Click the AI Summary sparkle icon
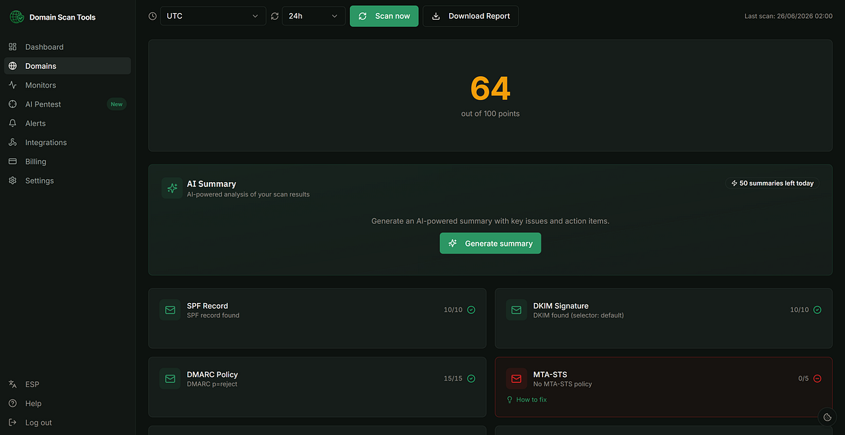 pyautogui.click(x=172, y=188)
